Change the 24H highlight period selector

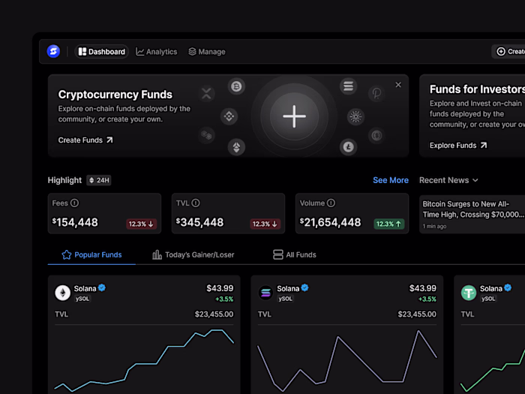[99, 180]
